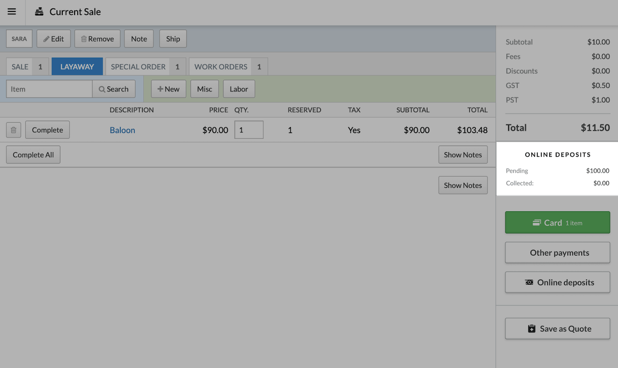Pay with the green Card button
The height and width of the screenshot is (368, 618).
(557, 223)
